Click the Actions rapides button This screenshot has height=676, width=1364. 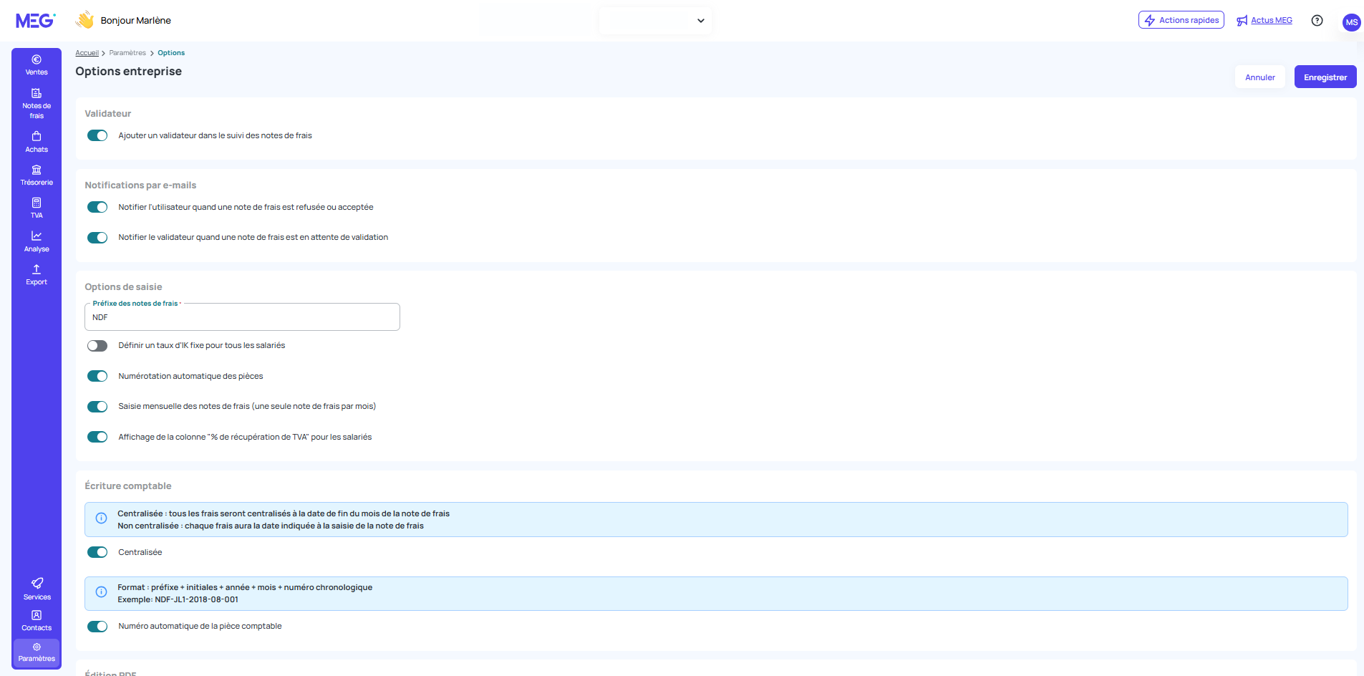pyautogui.click(x=1181, y=20)
